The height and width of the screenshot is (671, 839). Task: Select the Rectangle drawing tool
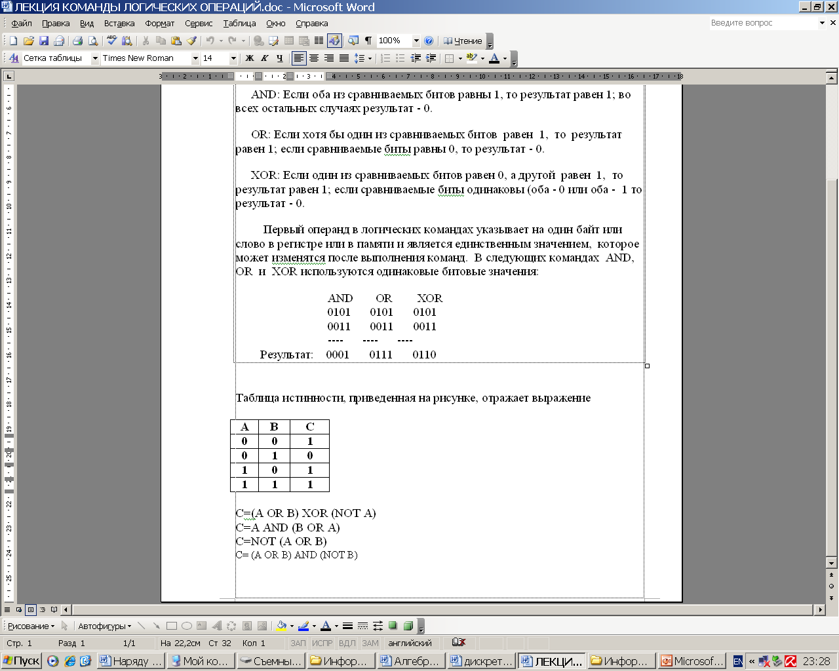[172, 626]
